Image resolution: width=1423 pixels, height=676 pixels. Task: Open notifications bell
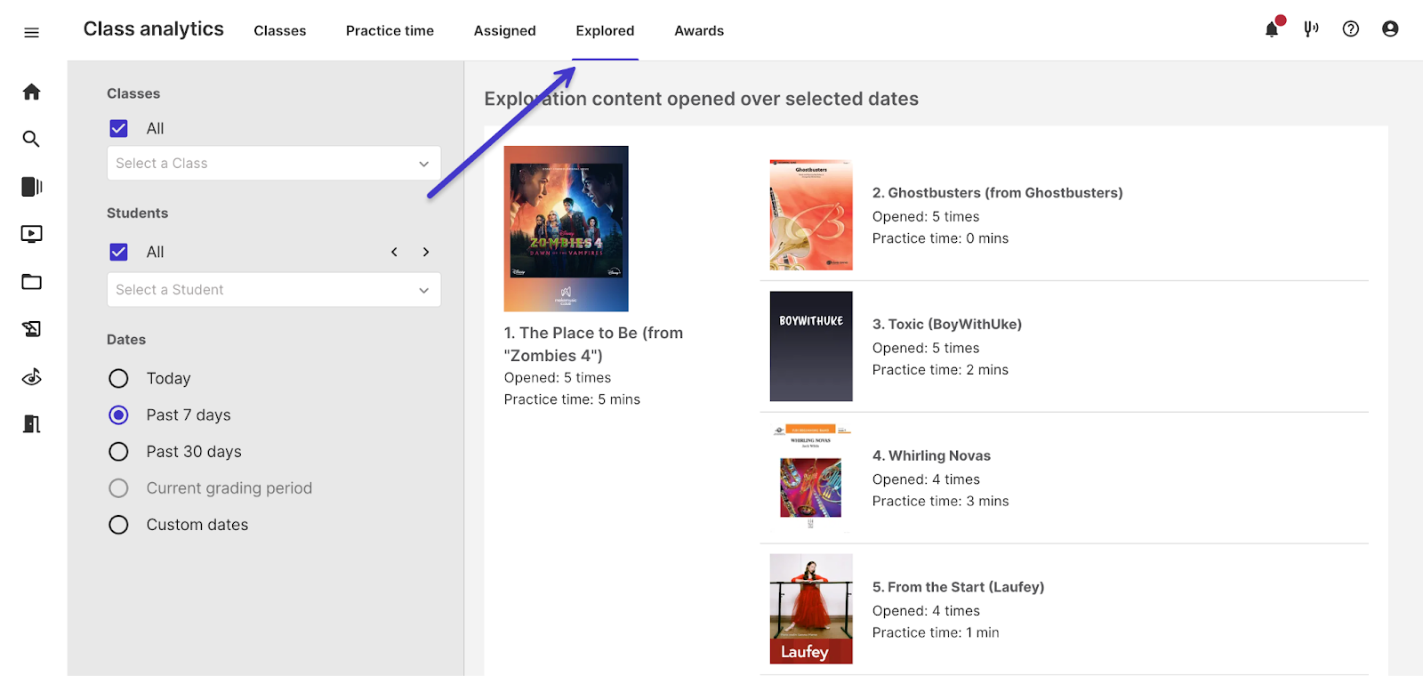pyautogui.click(x=1272, y=29)
